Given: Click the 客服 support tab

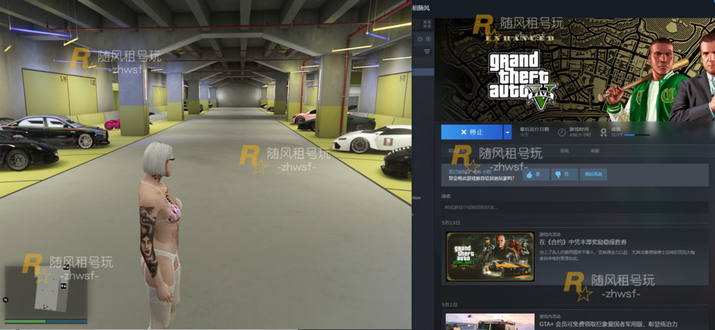Looking at the screenshot, I should click(595, 150).
